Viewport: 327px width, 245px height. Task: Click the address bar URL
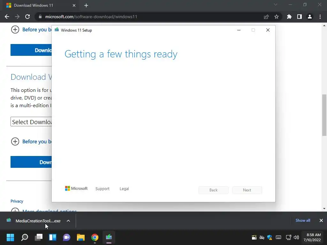coord(91,17)
